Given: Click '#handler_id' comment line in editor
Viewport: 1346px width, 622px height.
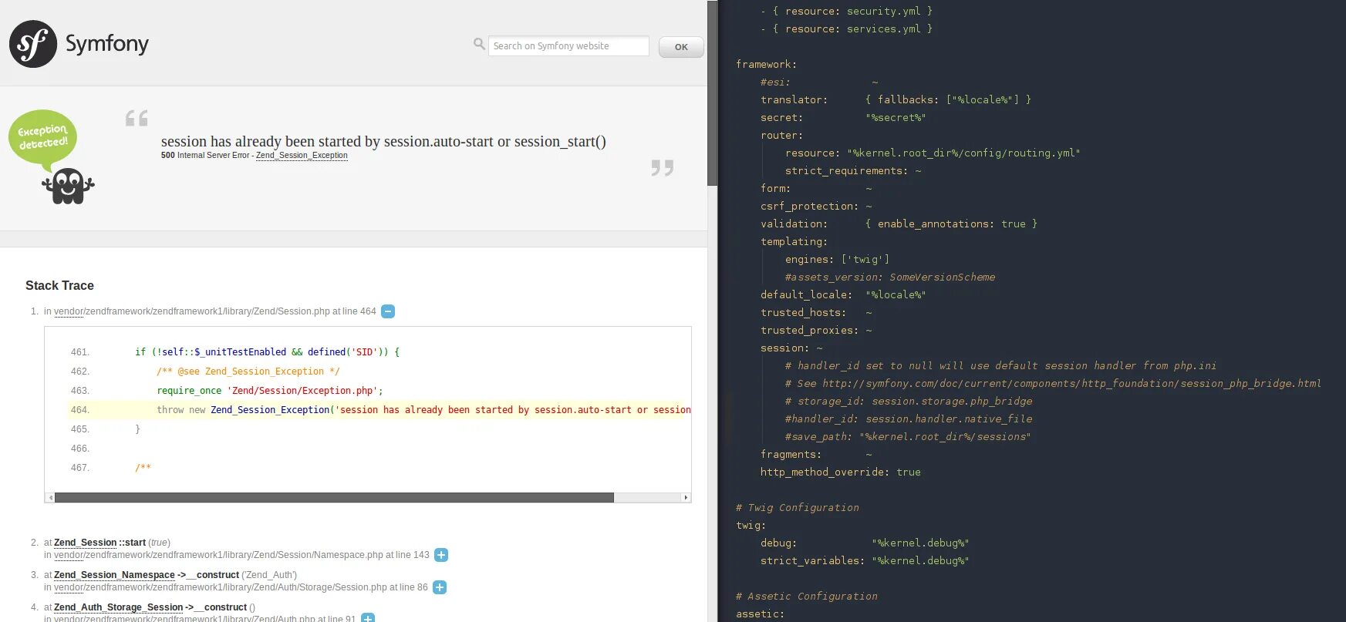Looking at the screenshot, I should [909, 419].
